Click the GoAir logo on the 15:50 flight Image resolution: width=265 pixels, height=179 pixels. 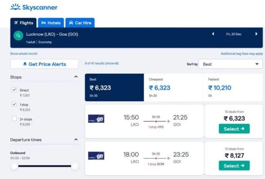click(x=96, y=119)
